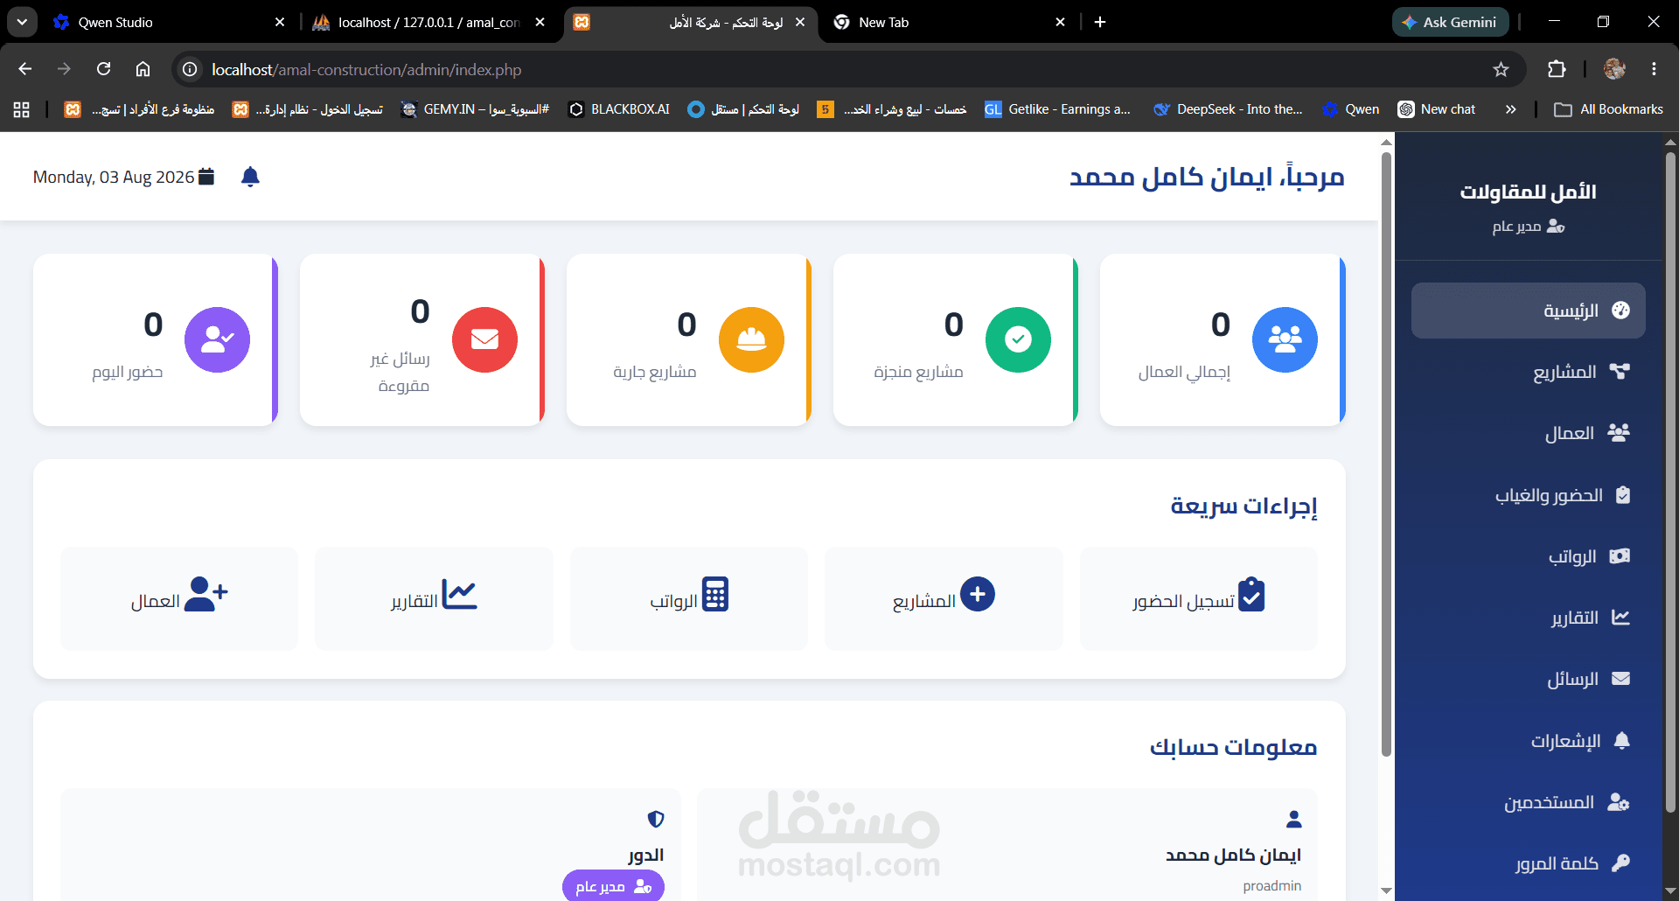Open the browser extensions puzzle icon
Screen dimensions: 1679x901
pos(1557,69)
